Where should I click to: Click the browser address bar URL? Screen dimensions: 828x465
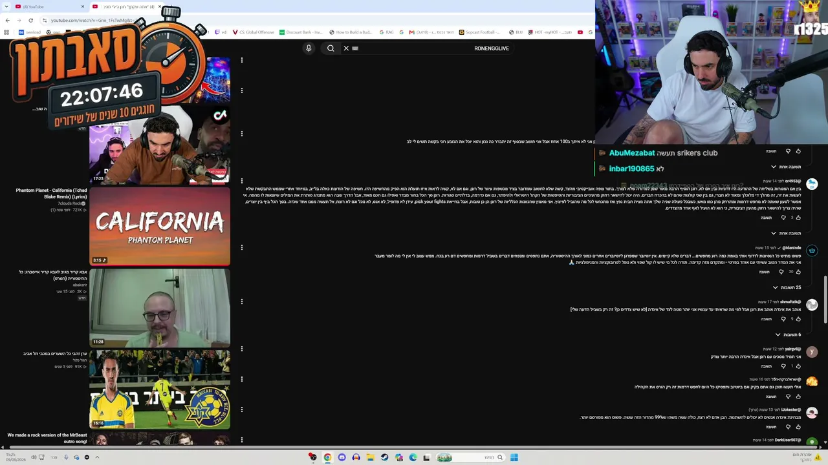93,20
